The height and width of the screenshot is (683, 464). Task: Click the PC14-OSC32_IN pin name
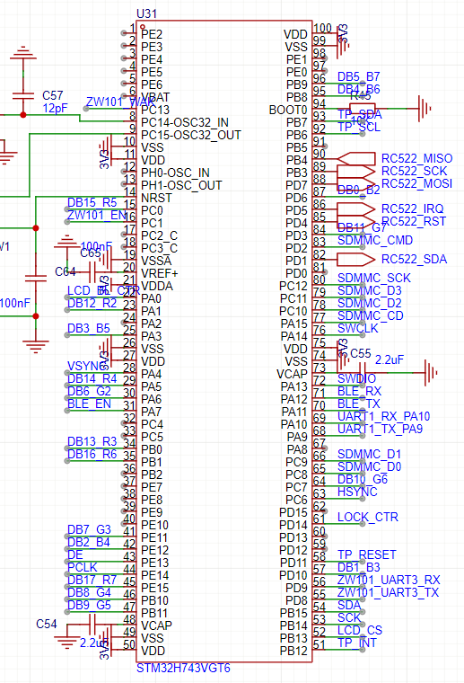[185, 123]
